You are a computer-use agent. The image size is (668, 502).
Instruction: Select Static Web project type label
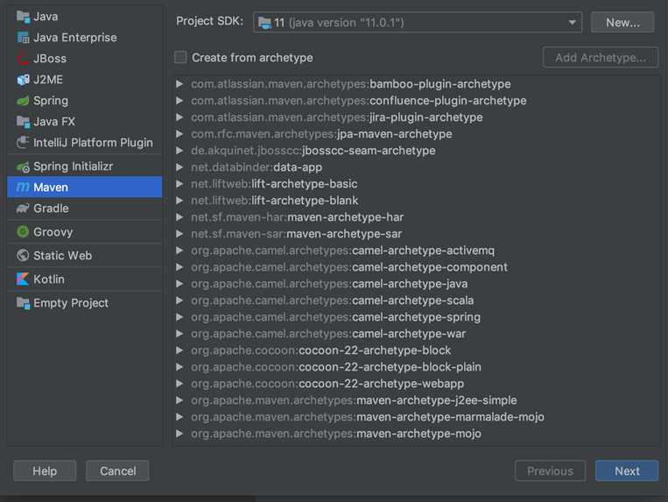coord(63,255)
